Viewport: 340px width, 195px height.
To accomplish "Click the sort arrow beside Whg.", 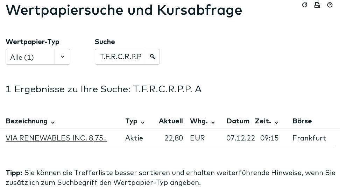I will coord(213,122).
